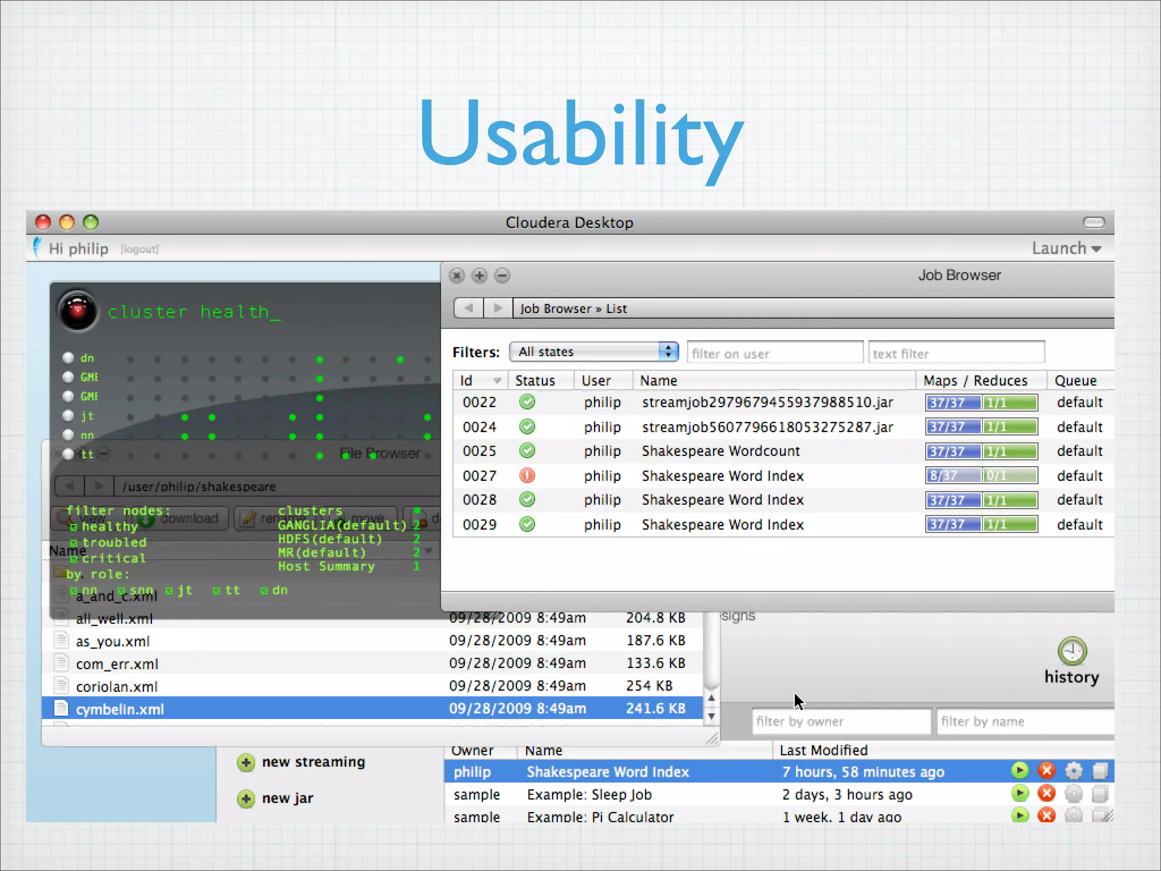The width and height of the screenshot is (1161, 871).
Task: Select the nn radio in cluster health
Action: coord(68,435)
